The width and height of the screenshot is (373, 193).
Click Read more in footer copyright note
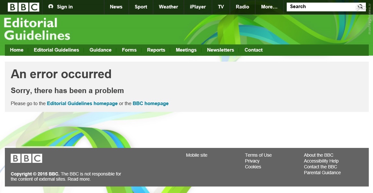click(x=79, y=179)
